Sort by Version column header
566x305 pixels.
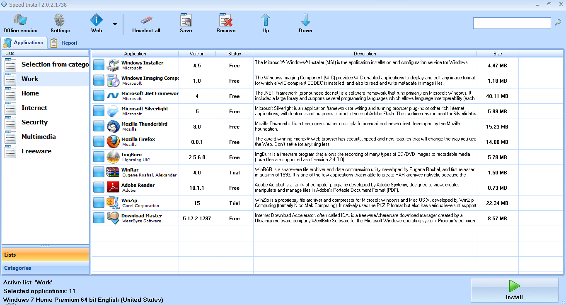197,54
